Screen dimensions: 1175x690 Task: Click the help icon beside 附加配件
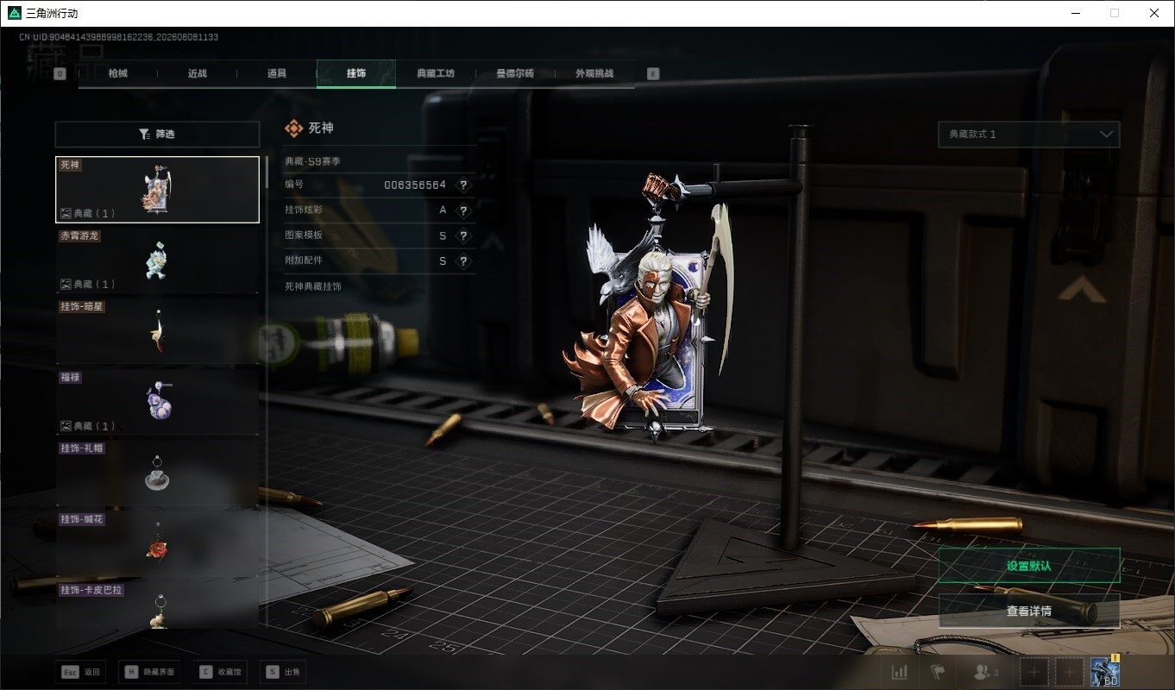click(x=463, y=260)
